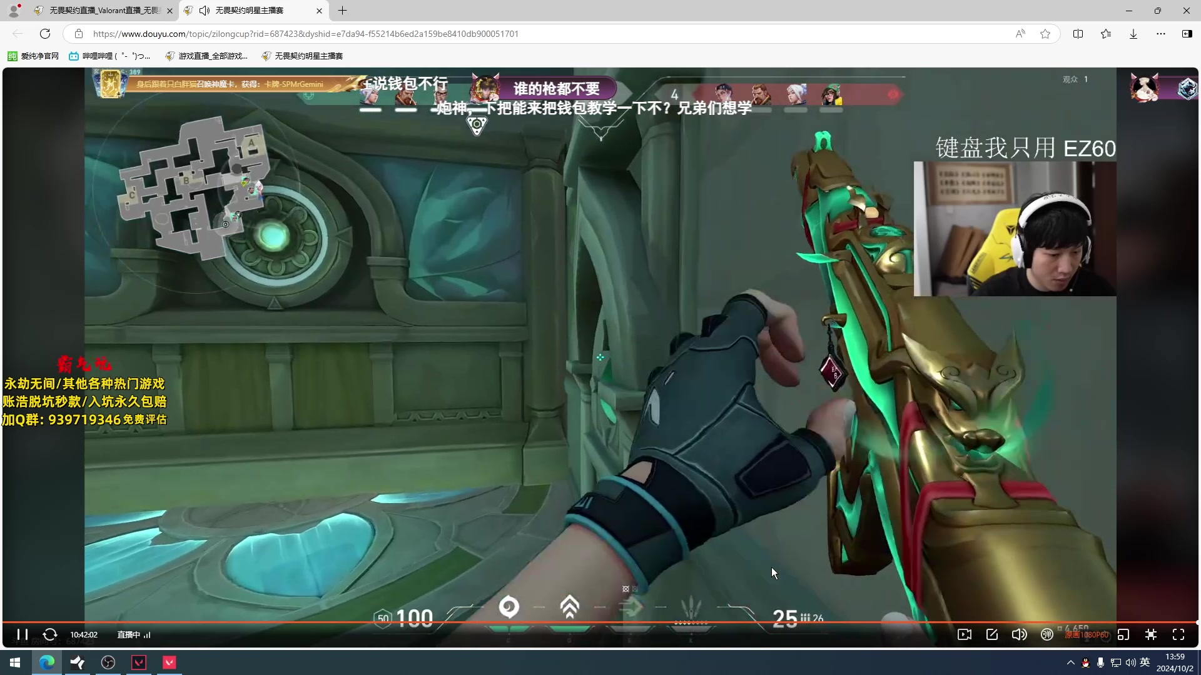Screen dimensions: 1201x675
Task: Open the 爱纯净官网 bookmark
Action: (33, 56)
